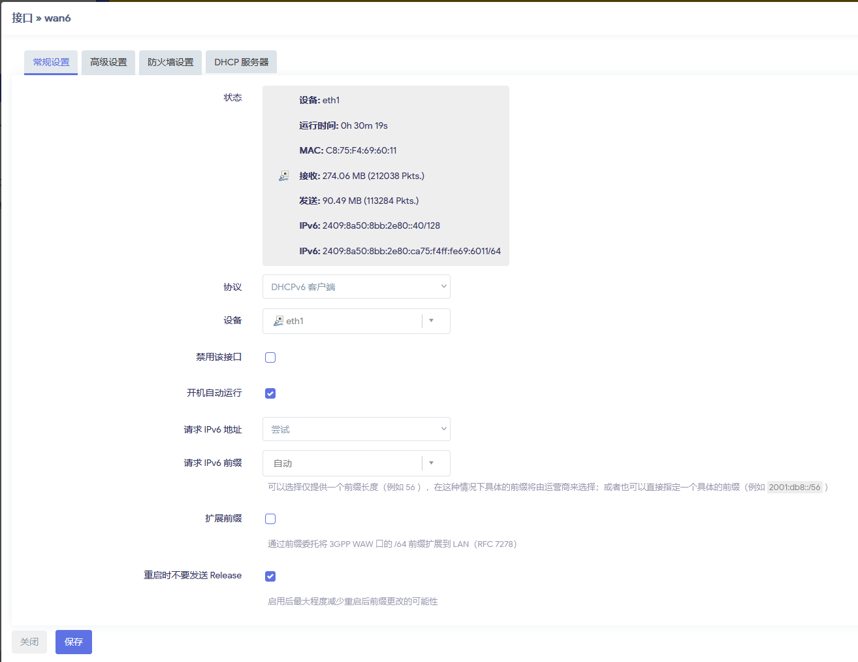Open the 防火墙设置 tab
This screenshot has height=662, width=858.
tap(170, 62)
